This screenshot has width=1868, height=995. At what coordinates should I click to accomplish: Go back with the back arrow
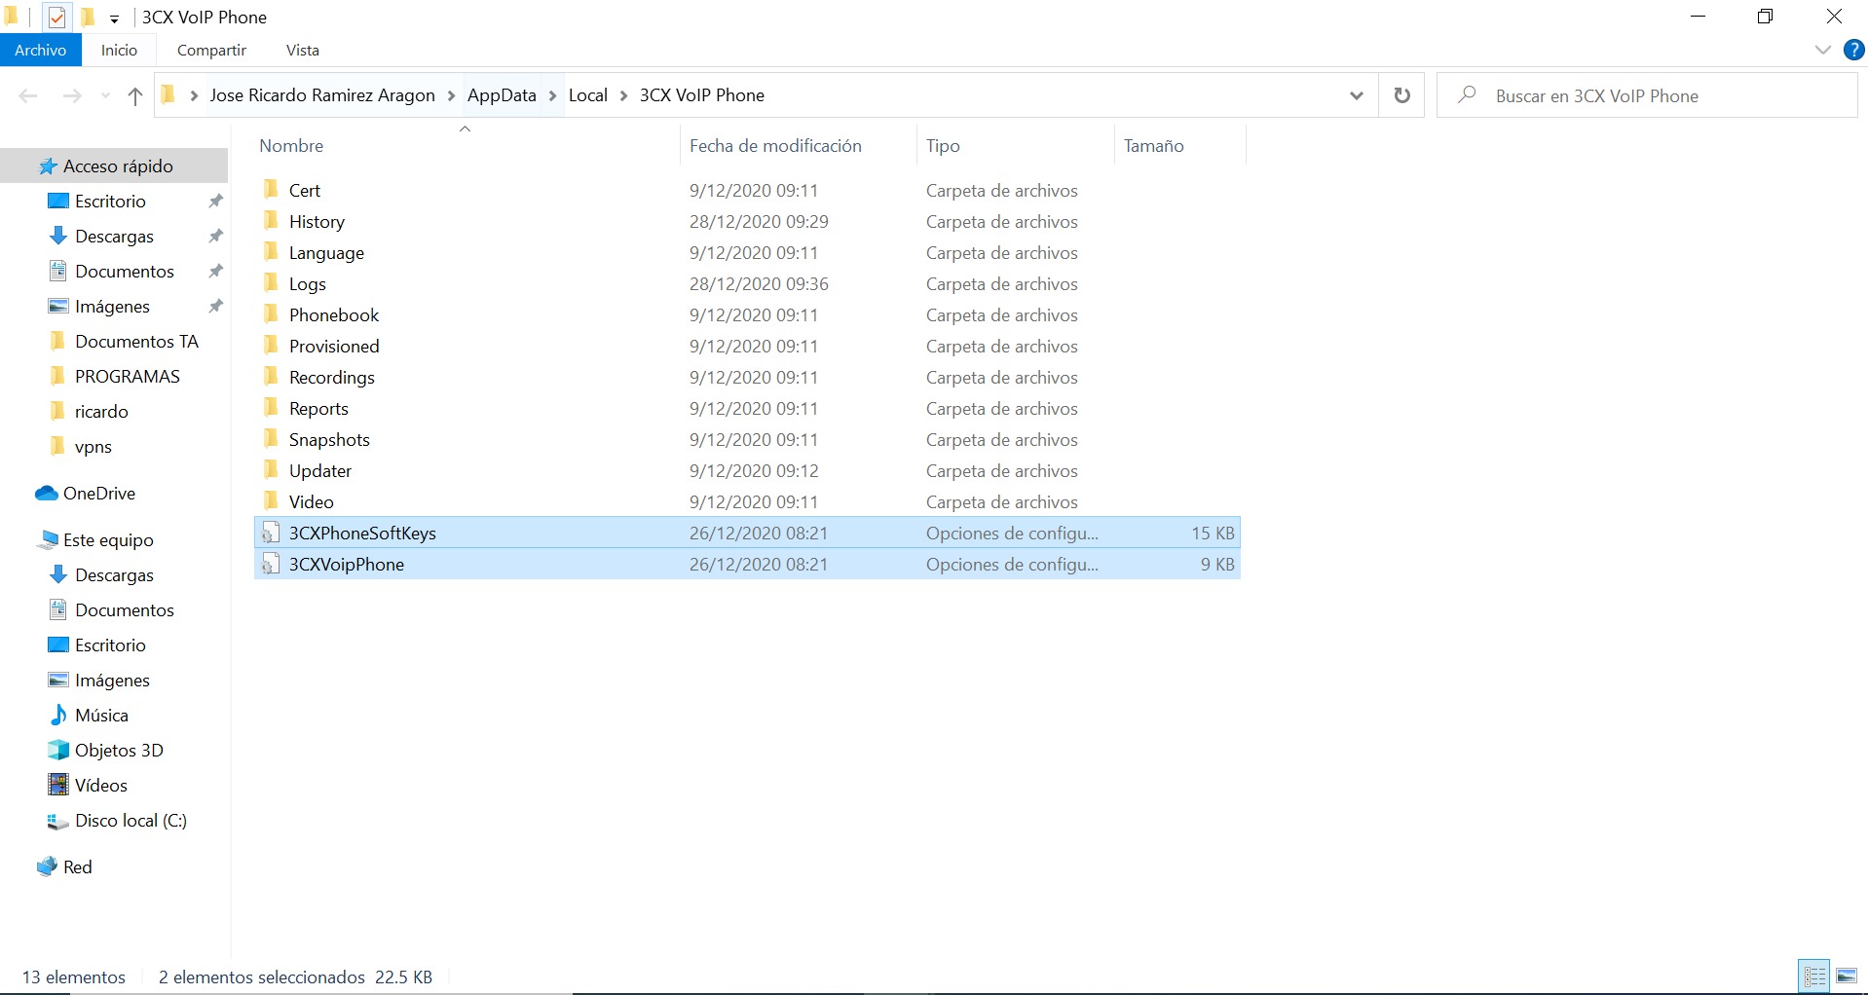(28, 95)
